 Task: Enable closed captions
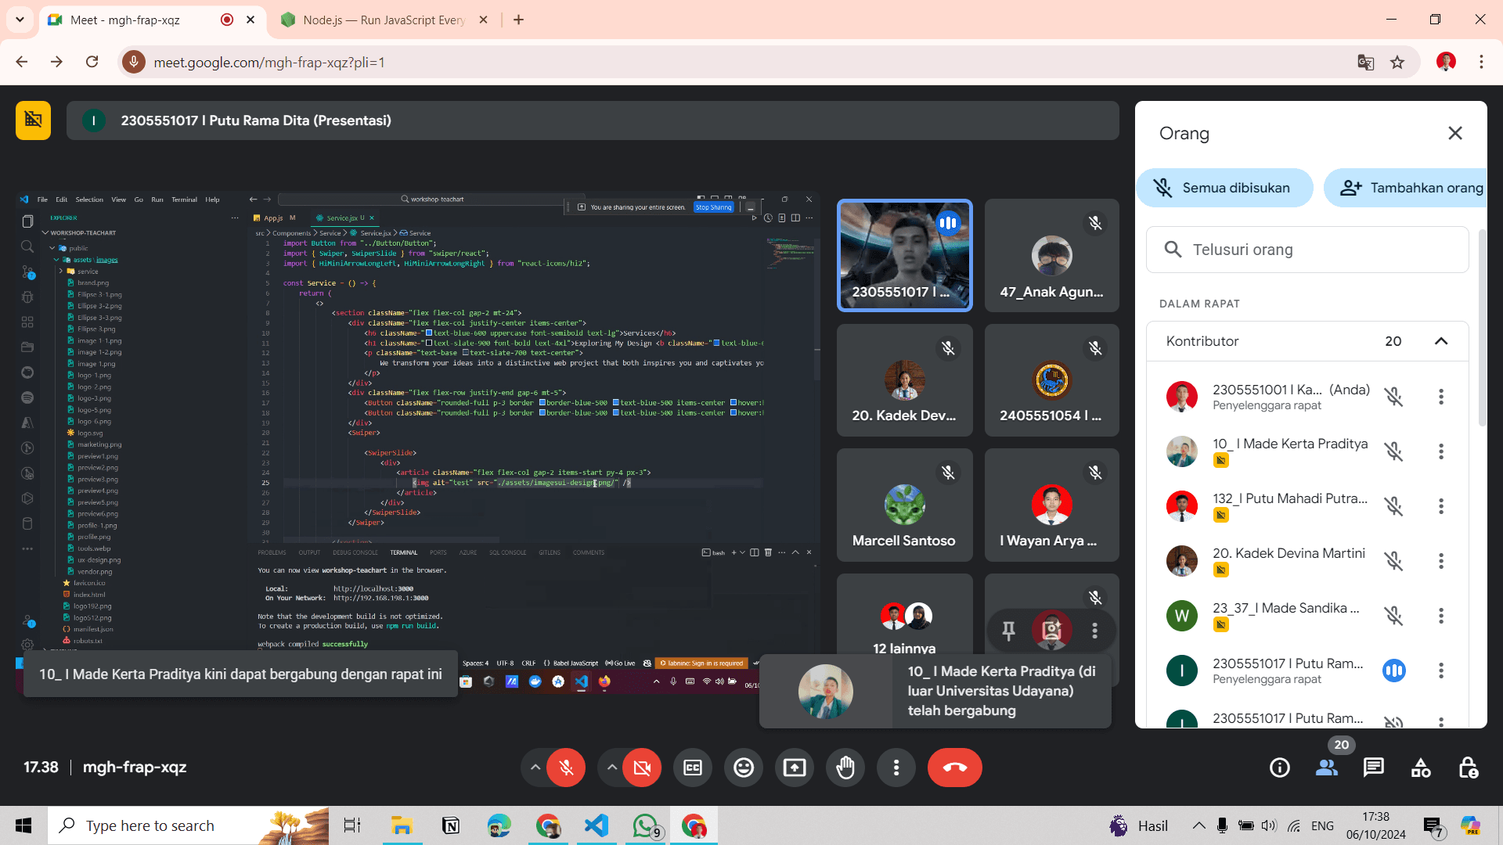click(x=693, y=768)
